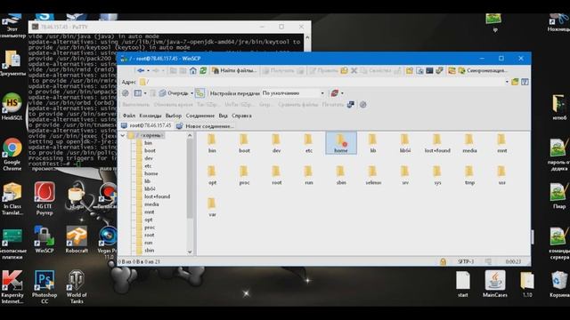Open Photoshop CC desktop shortcut

pyautogui.click(x=45, y=287)
